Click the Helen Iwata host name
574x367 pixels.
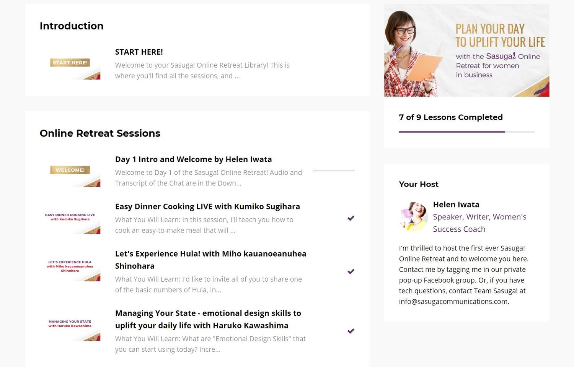pos(456,205)
